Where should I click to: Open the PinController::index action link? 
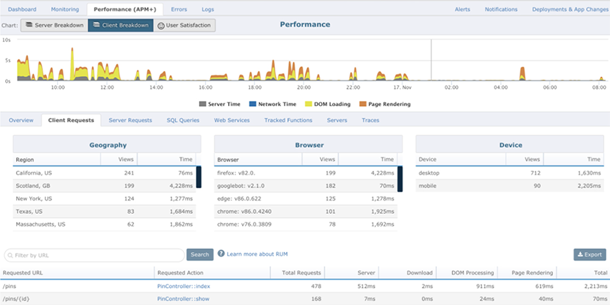[x=183, y=287]
